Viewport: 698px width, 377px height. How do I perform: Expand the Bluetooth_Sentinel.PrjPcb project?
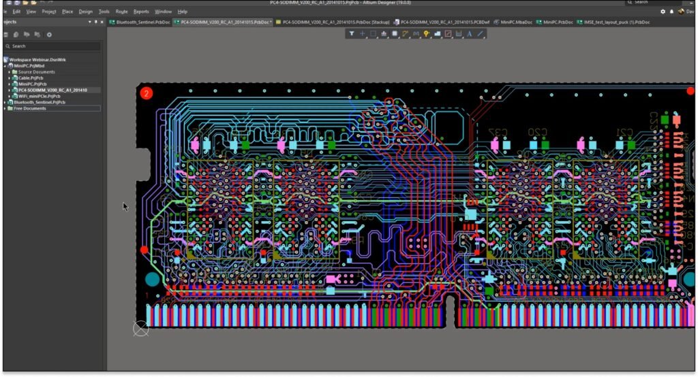[5, 102]
